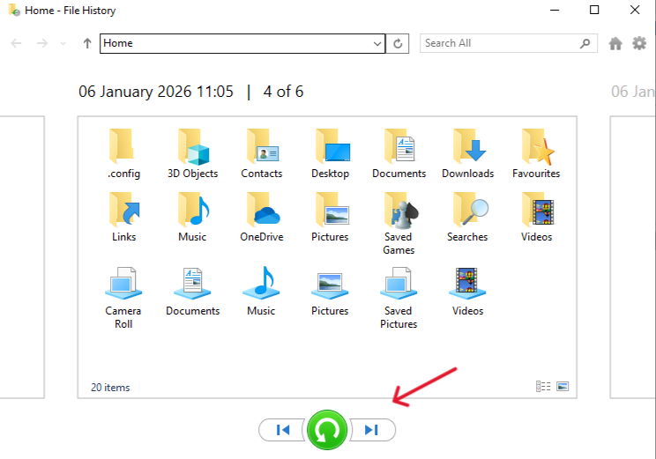Switch to large icons view
656x459 pixels.
click(x=563, y=386)
